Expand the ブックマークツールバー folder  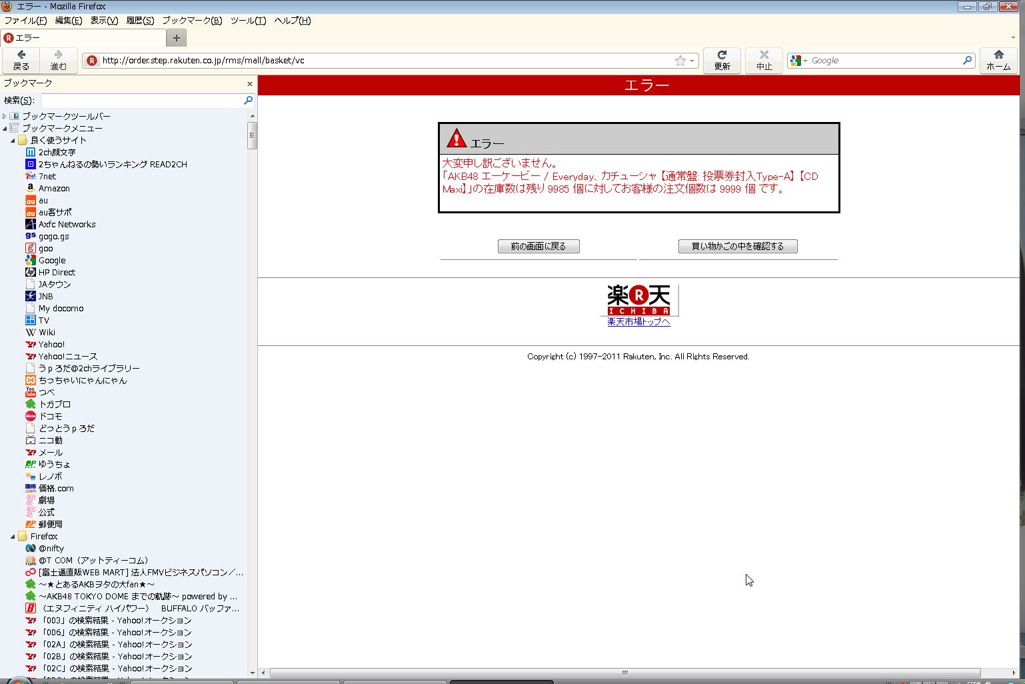coord(5,117)
